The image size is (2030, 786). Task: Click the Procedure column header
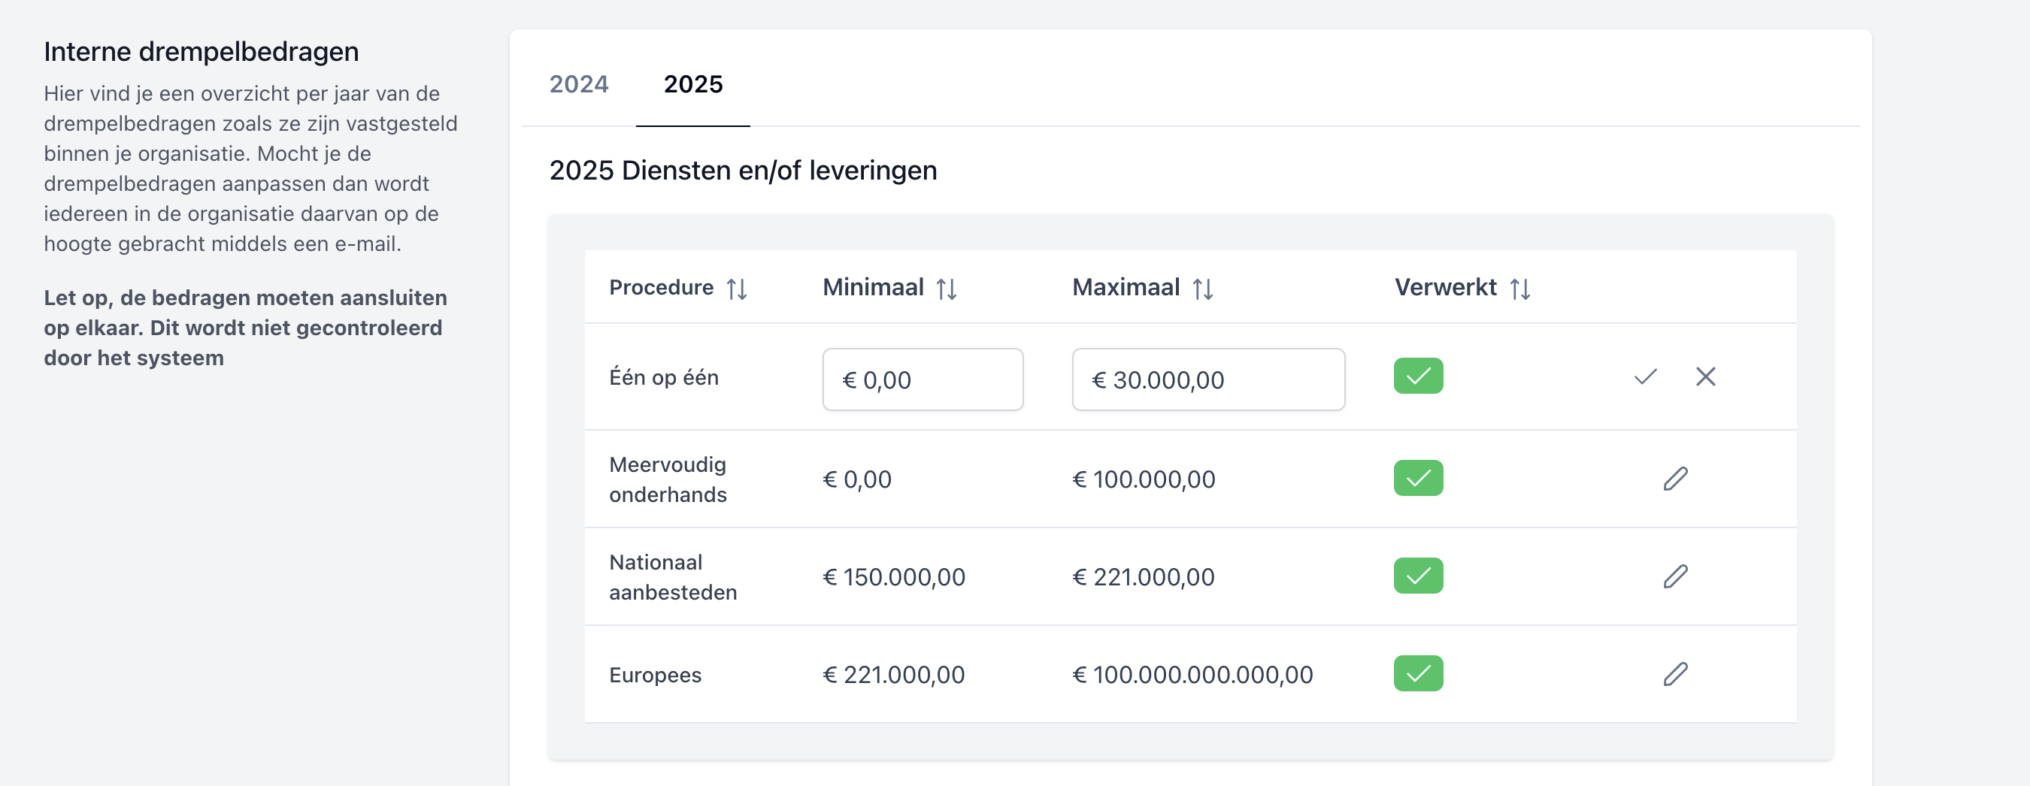[x=661, y=288]
